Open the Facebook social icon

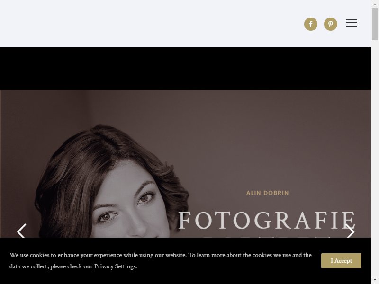(x=311, y=24)
